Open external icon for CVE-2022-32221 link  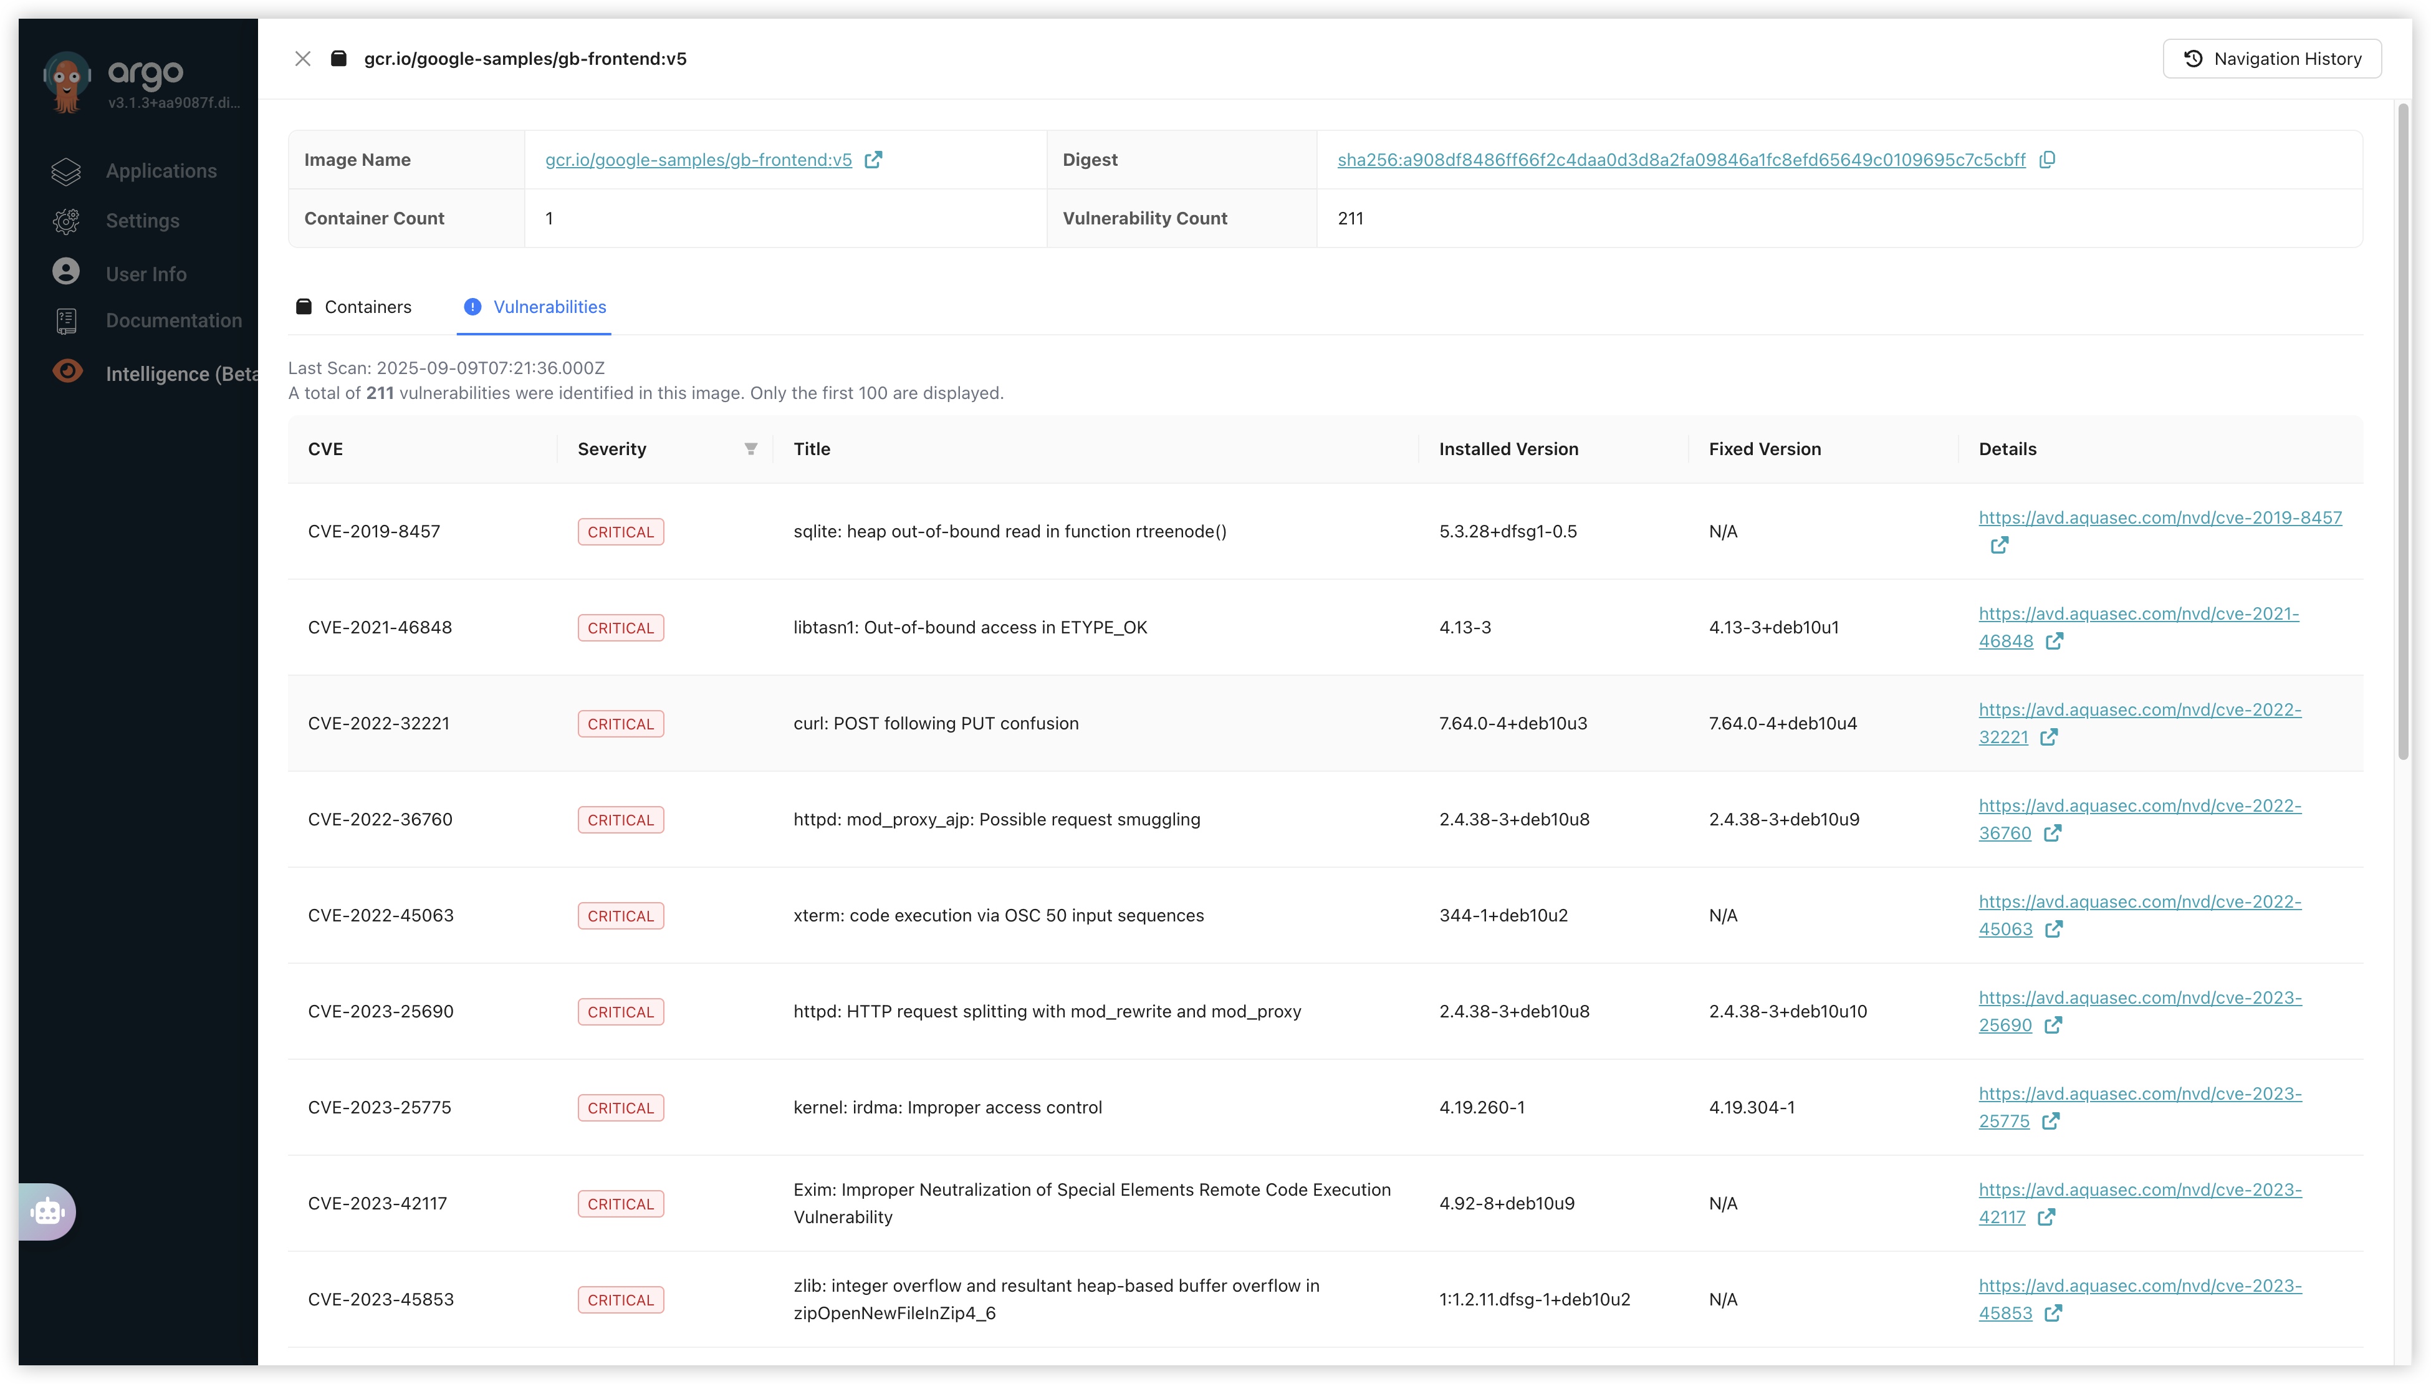[2049, 738]
